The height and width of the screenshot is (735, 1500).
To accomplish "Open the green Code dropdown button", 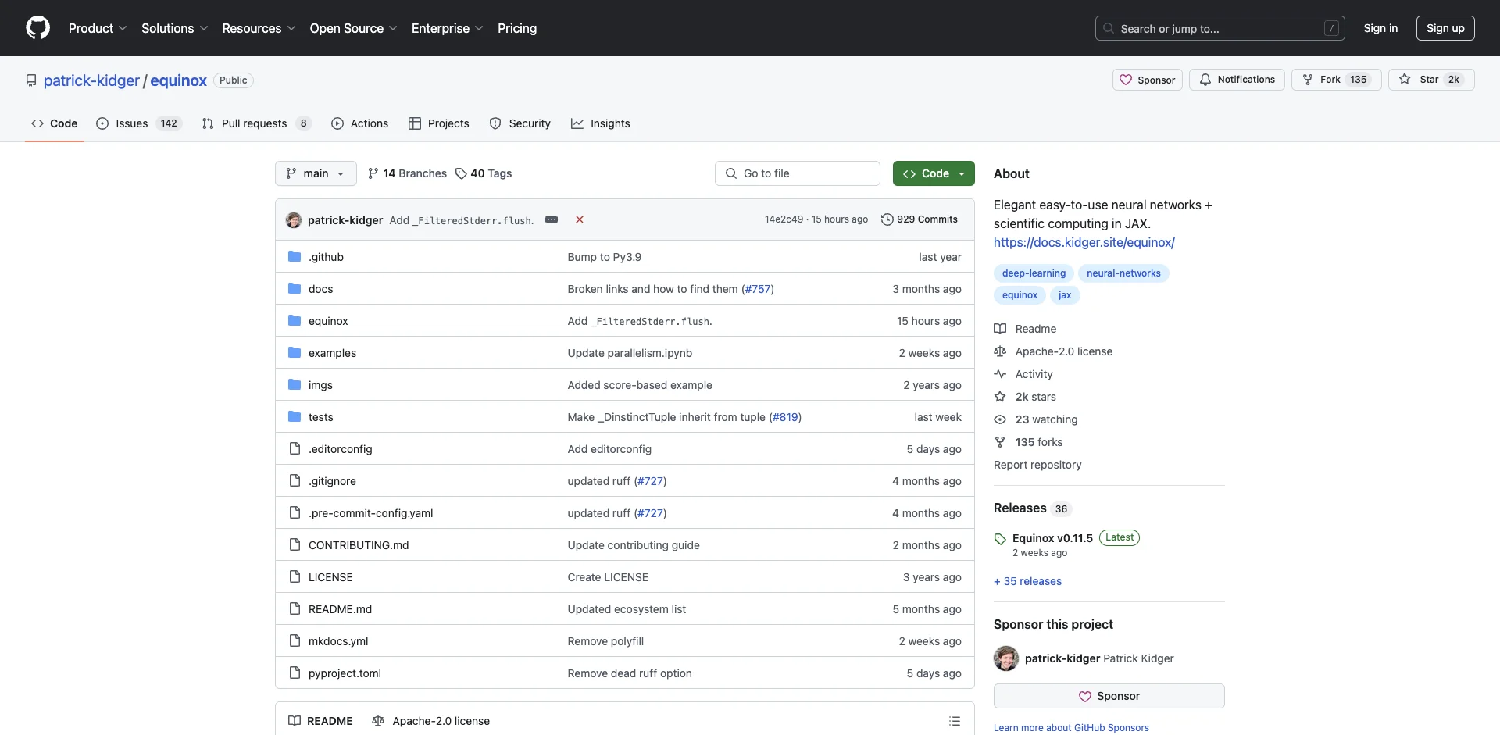I will click(934, 173).
